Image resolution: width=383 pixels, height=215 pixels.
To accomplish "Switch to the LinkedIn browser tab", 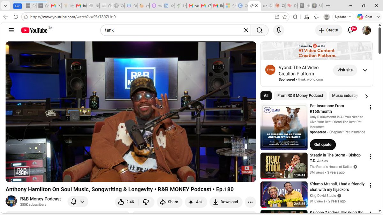I will 169,6.
